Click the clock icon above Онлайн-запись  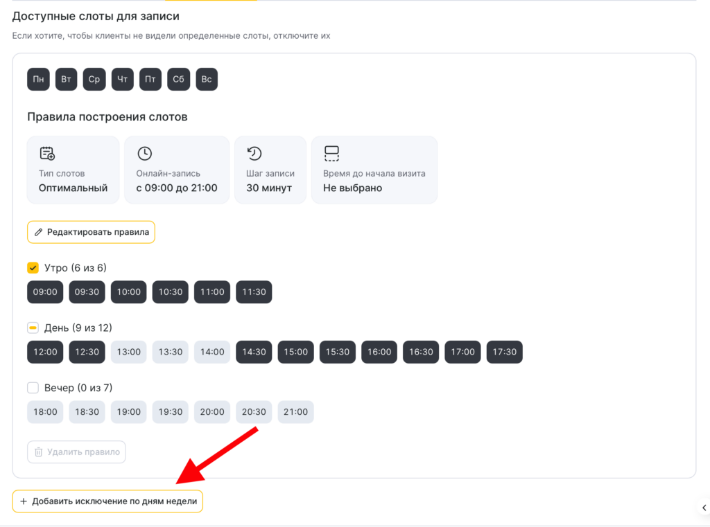(144, 154)
